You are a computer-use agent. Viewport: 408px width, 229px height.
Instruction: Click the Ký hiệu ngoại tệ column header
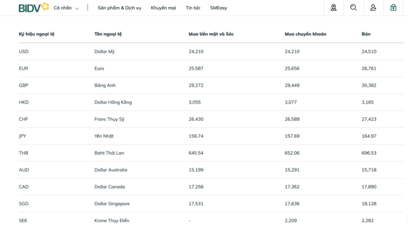pos(37,34)
